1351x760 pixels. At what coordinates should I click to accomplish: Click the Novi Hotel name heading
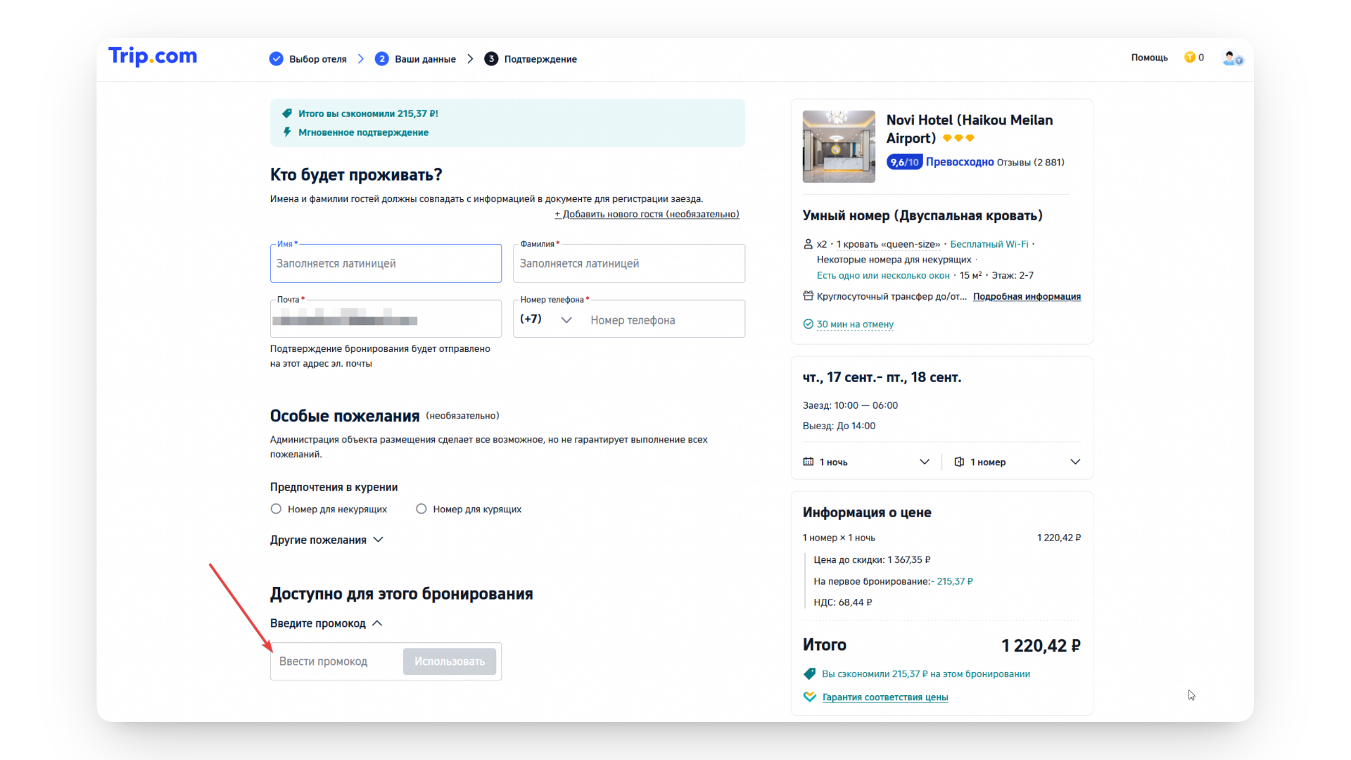pos(970,129)
